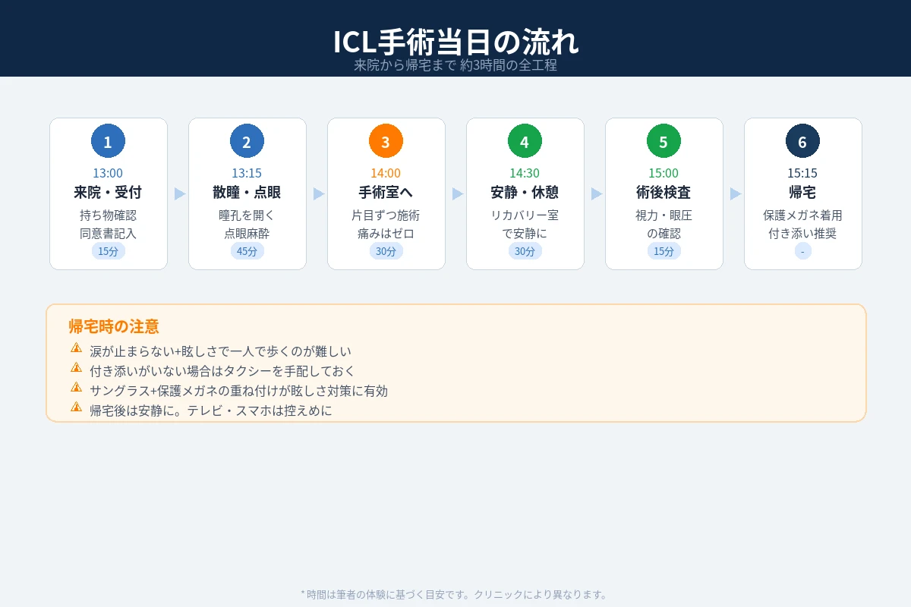Click the arrow before the 帰宅 card
This screenshot has height=607, width=911.
733,193
